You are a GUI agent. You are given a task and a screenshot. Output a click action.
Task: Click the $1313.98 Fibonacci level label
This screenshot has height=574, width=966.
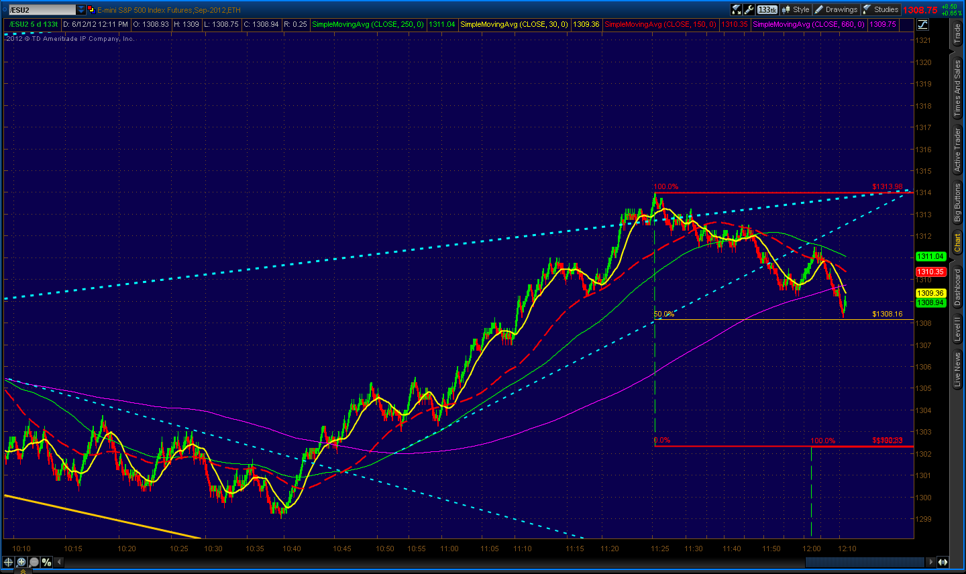(x=888, y=186)
